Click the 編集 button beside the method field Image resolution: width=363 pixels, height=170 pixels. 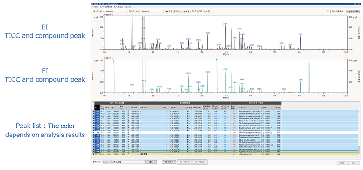tap(151, 162)
